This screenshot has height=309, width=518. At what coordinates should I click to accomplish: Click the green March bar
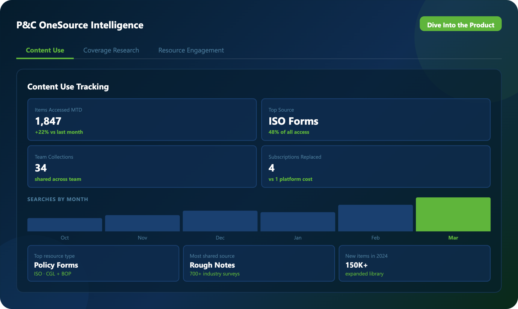coord(453,214)
